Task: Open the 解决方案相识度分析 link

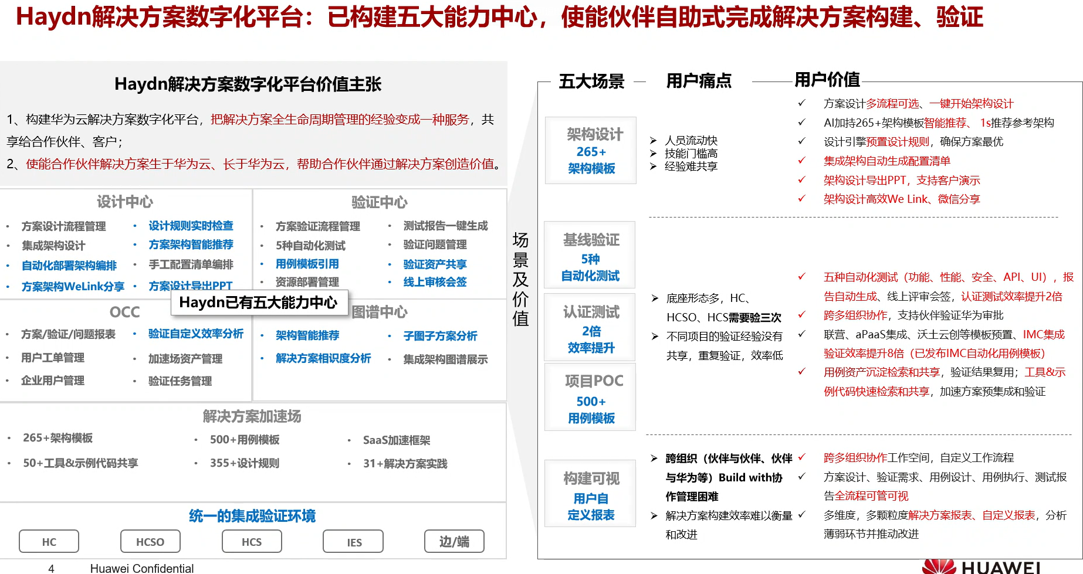Action: (323, 358)
